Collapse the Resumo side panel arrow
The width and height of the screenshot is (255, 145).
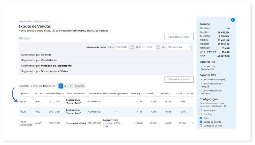[x=233, y=20]
